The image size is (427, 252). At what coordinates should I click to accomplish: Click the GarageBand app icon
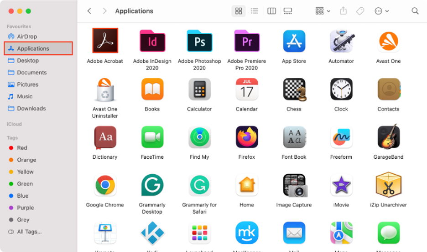tap(389, 136)
